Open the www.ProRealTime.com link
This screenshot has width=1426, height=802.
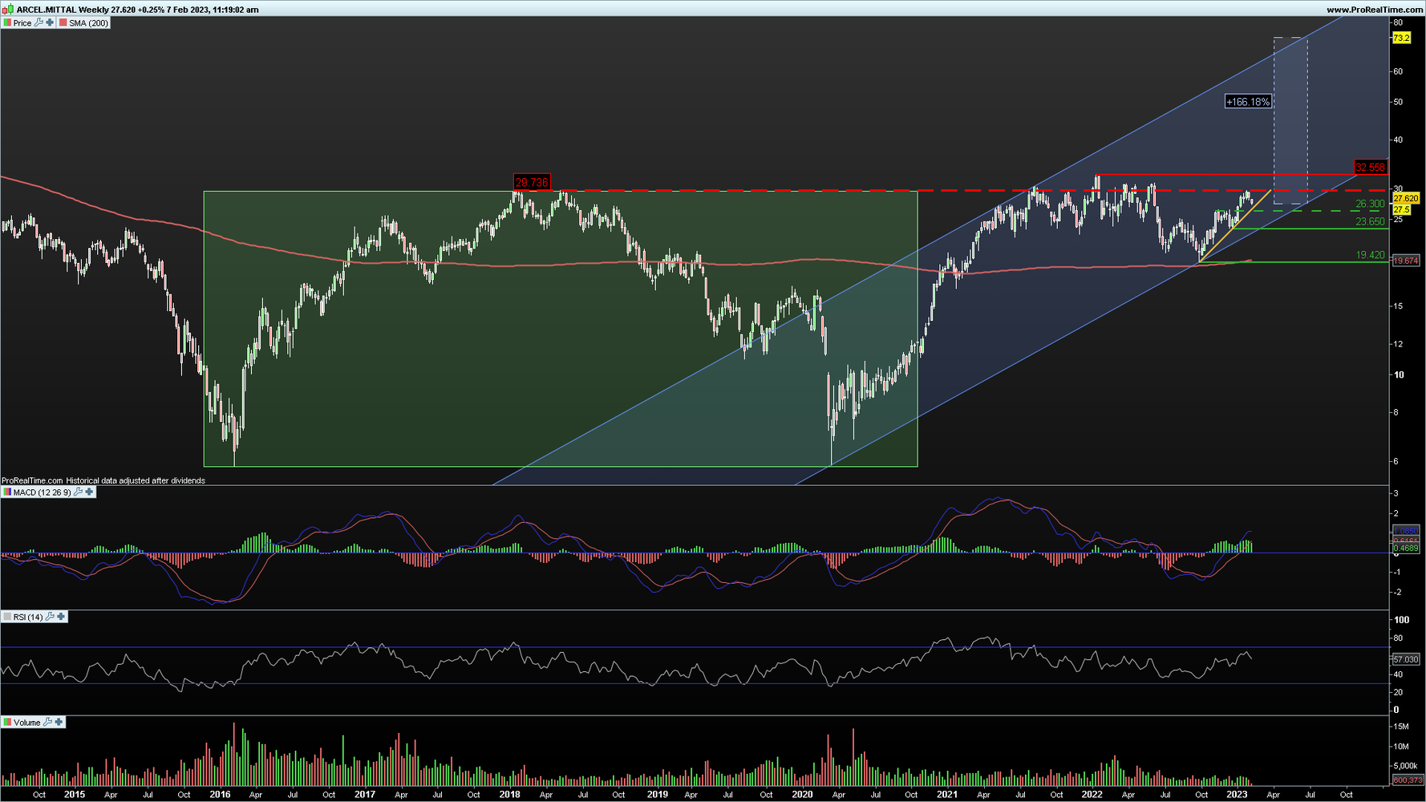point(1375,10)
